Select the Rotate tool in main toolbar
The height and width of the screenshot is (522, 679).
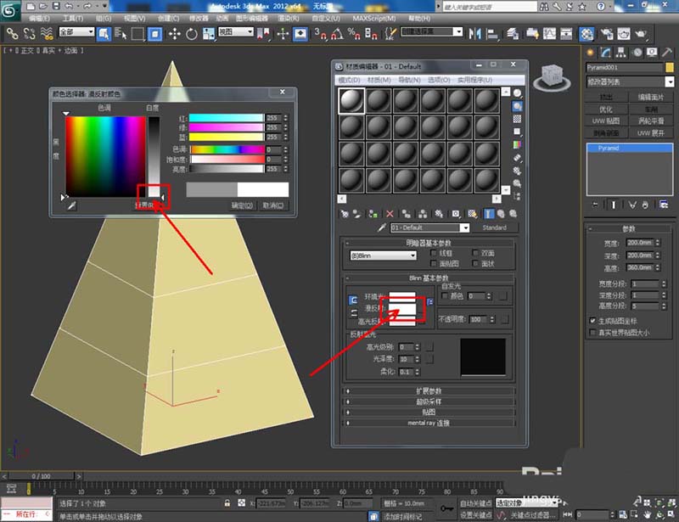pyautogui.click(x=191, y=34)
